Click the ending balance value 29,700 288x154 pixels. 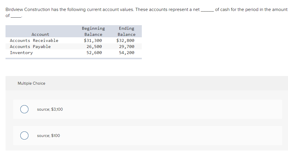[x=127, y=47]
